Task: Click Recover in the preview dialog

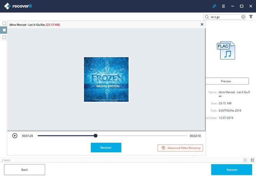Action: [106, 148]
